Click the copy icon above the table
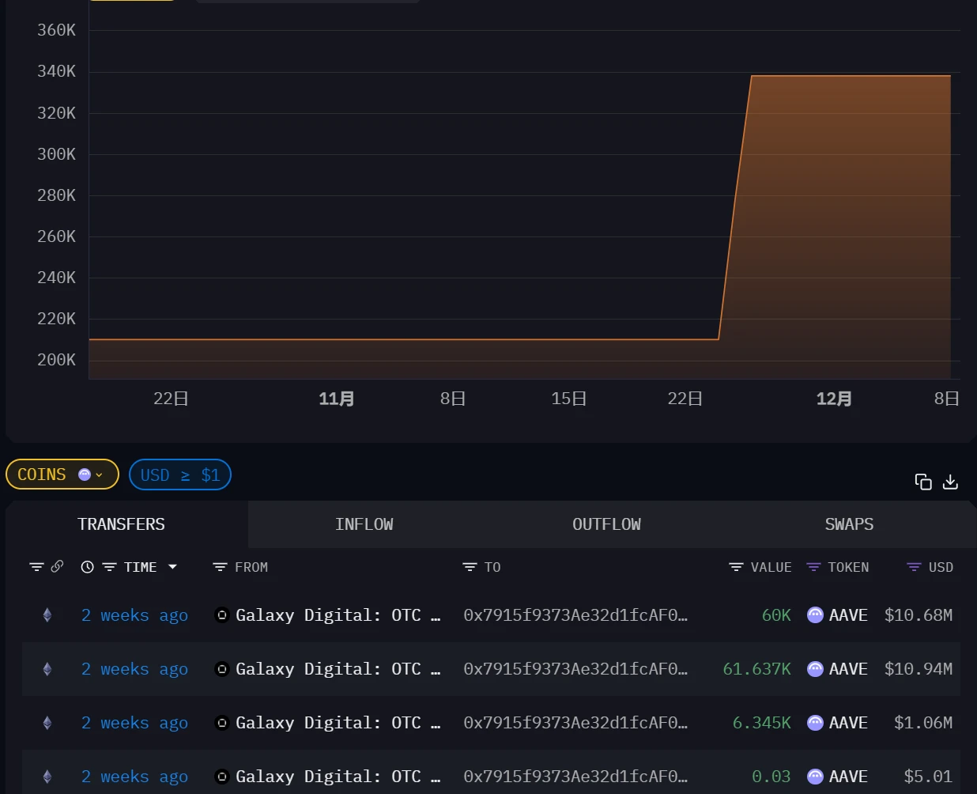The width and height of the screenshot is (977, 794). click(x=922, y=482)
